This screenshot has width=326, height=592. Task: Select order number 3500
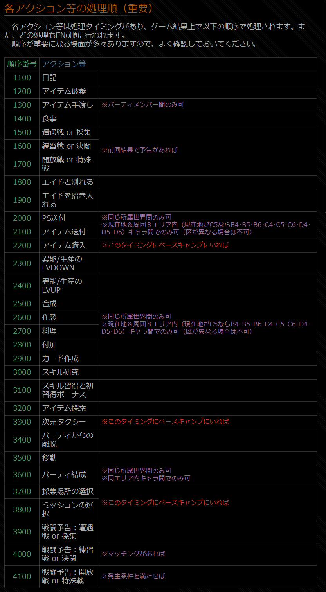coord(22,458)
